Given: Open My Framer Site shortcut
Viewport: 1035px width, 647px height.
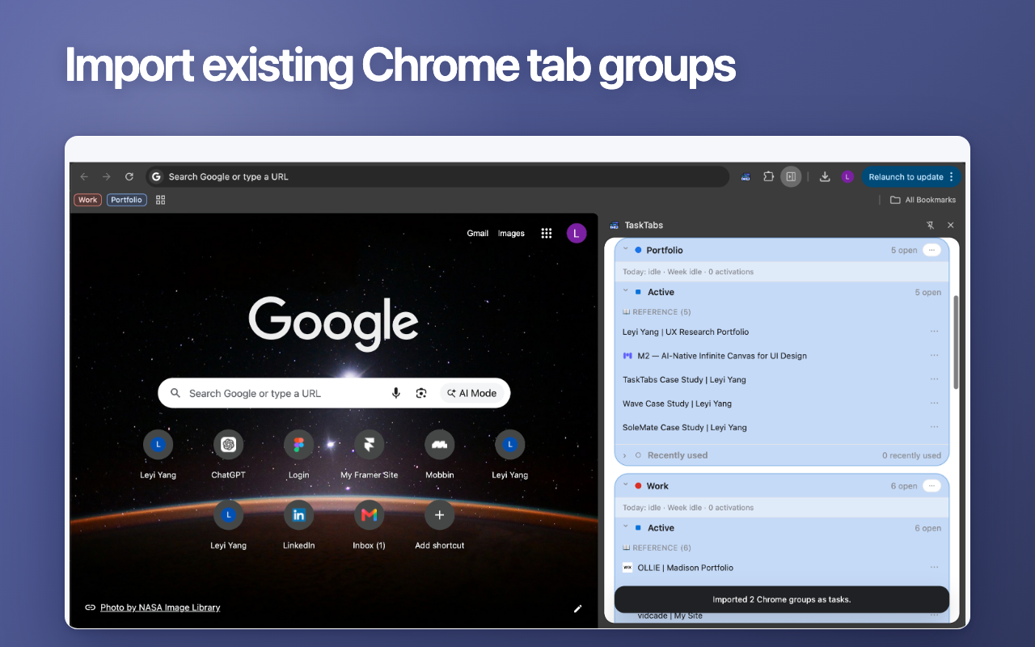Looking at the screenshot, I should 369,454.
